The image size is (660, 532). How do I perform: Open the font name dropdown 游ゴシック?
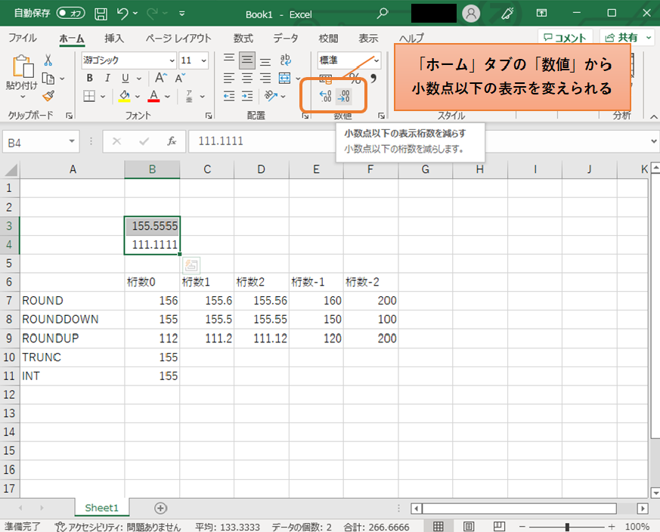coord(172,60)
